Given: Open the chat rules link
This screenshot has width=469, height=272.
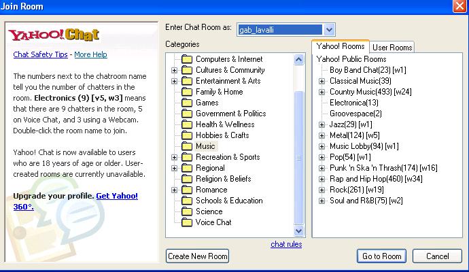Looking at the screenshot, I should click(x=286, y=244).
